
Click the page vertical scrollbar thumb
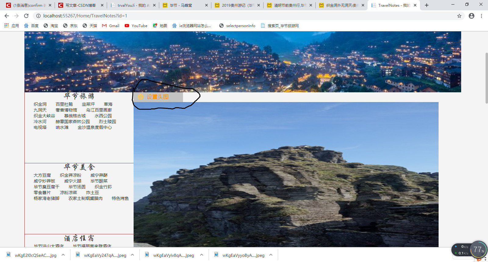486,78
